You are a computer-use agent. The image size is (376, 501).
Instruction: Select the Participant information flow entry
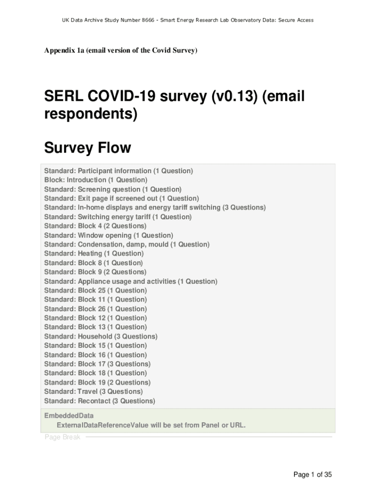pyautogui.click(x=119, y=171)
